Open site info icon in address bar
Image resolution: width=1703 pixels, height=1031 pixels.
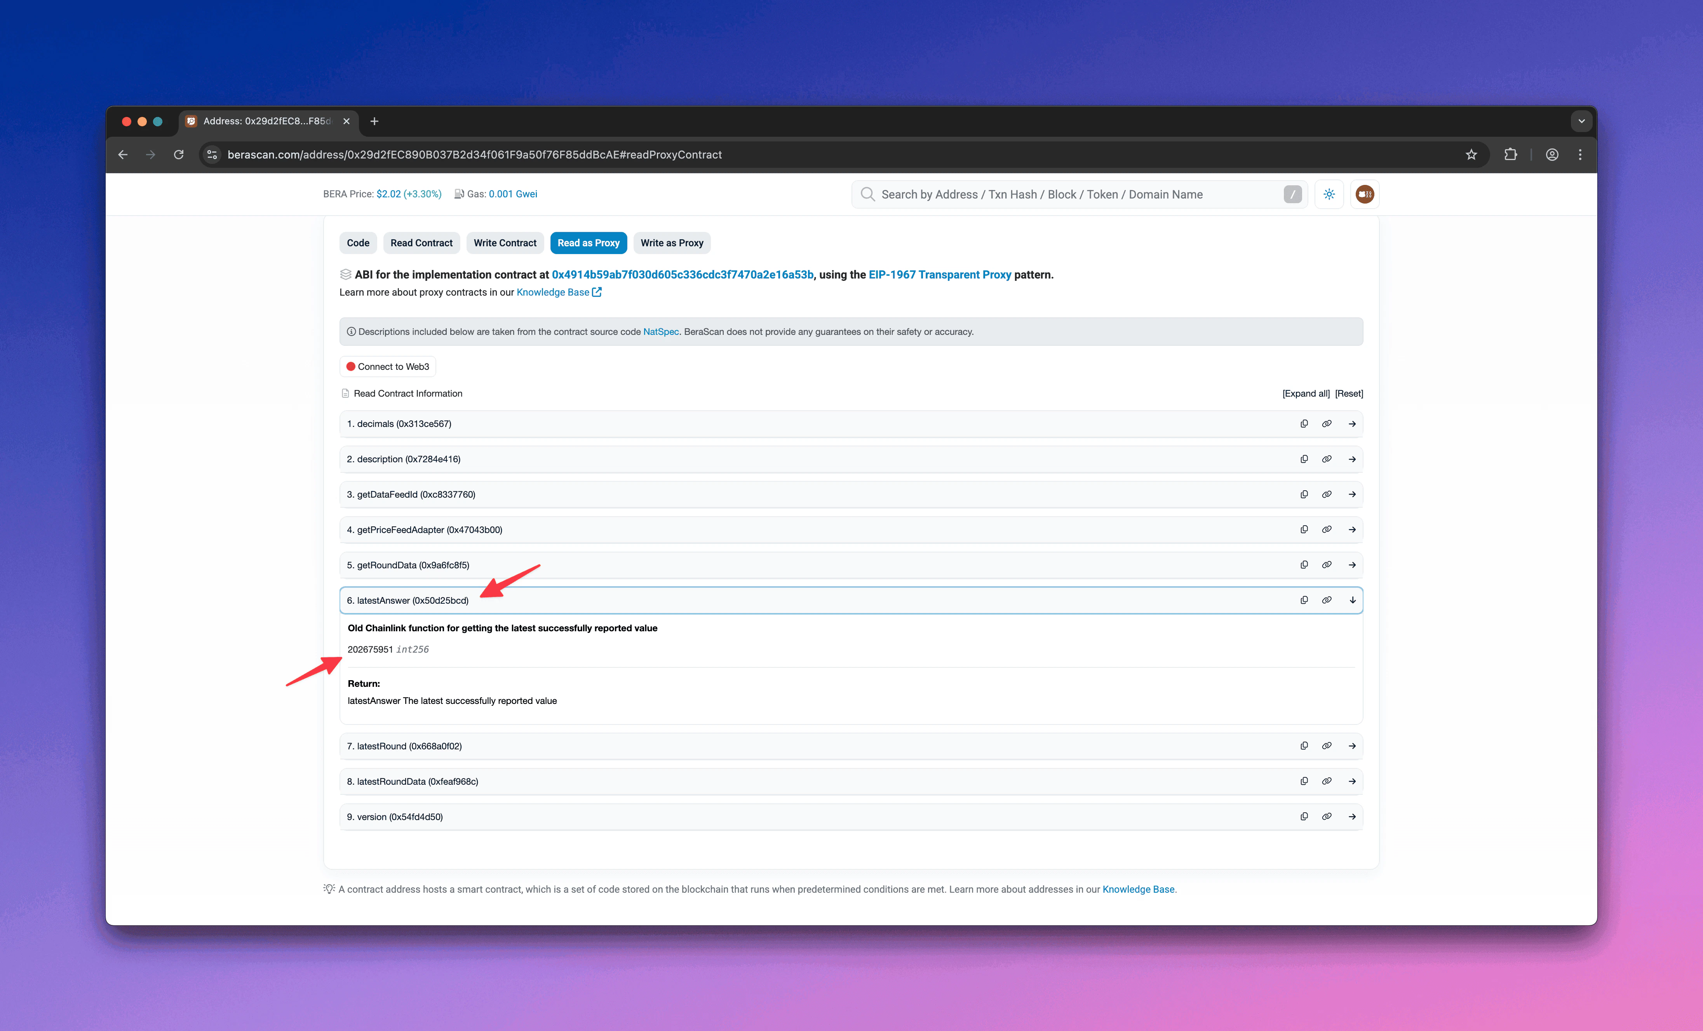[x=212, y=155]
